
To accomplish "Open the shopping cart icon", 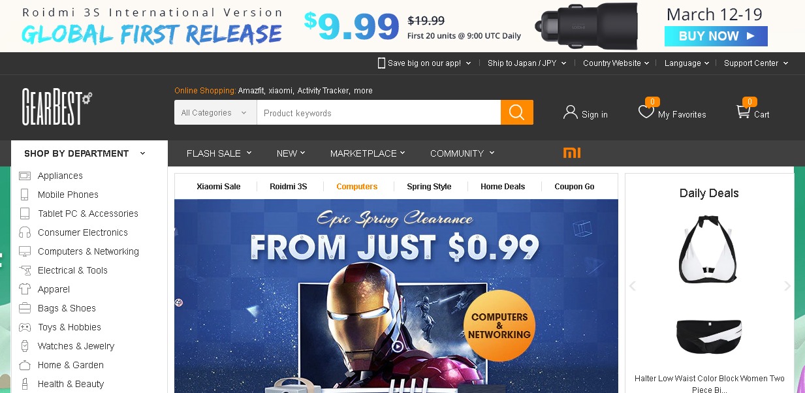I will point(743,112).
